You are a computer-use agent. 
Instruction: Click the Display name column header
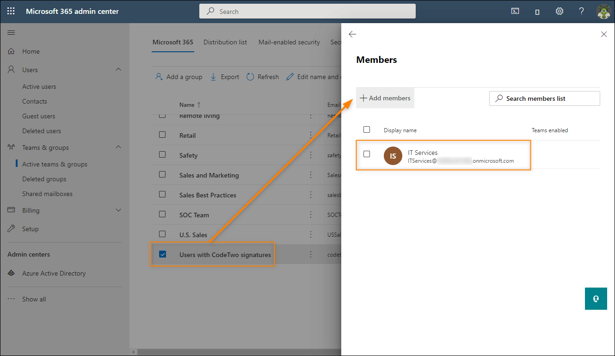pos(400,130)
